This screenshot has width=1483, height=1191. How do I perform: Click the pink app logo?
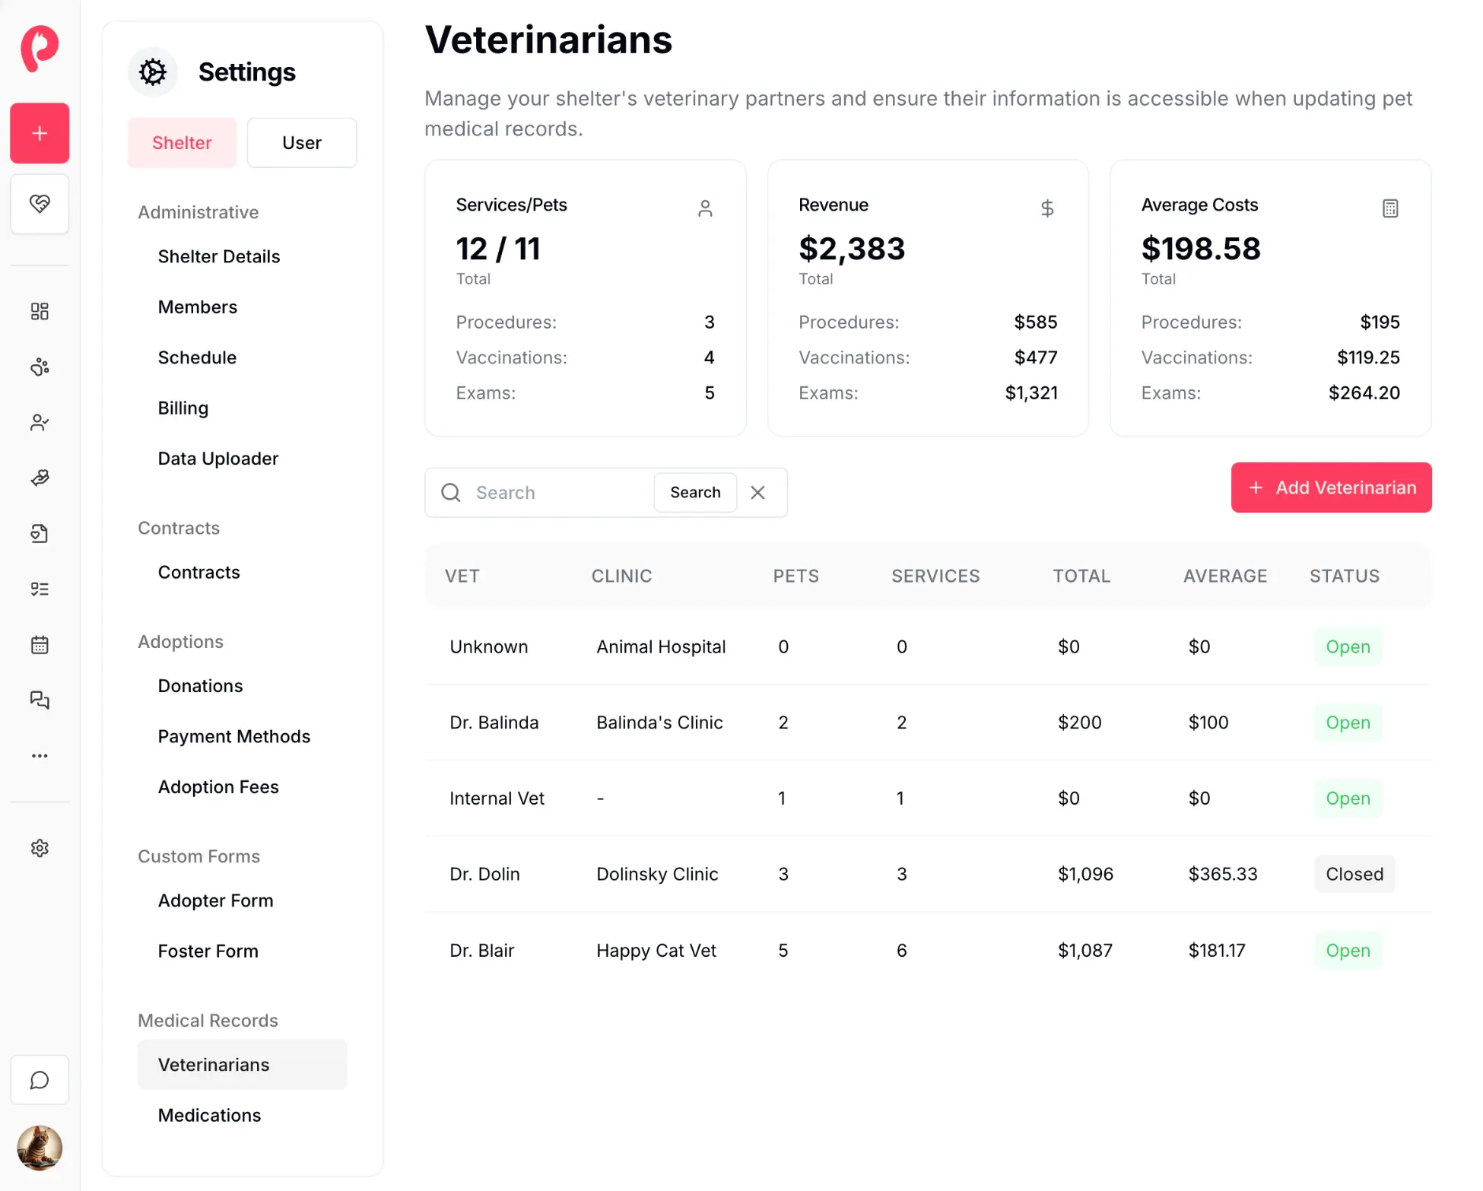[40, 49]
